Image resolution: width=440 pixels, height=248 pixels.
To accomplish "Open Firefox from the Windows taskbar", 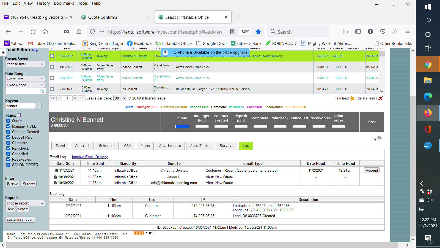I will click(x=428, y=113).
